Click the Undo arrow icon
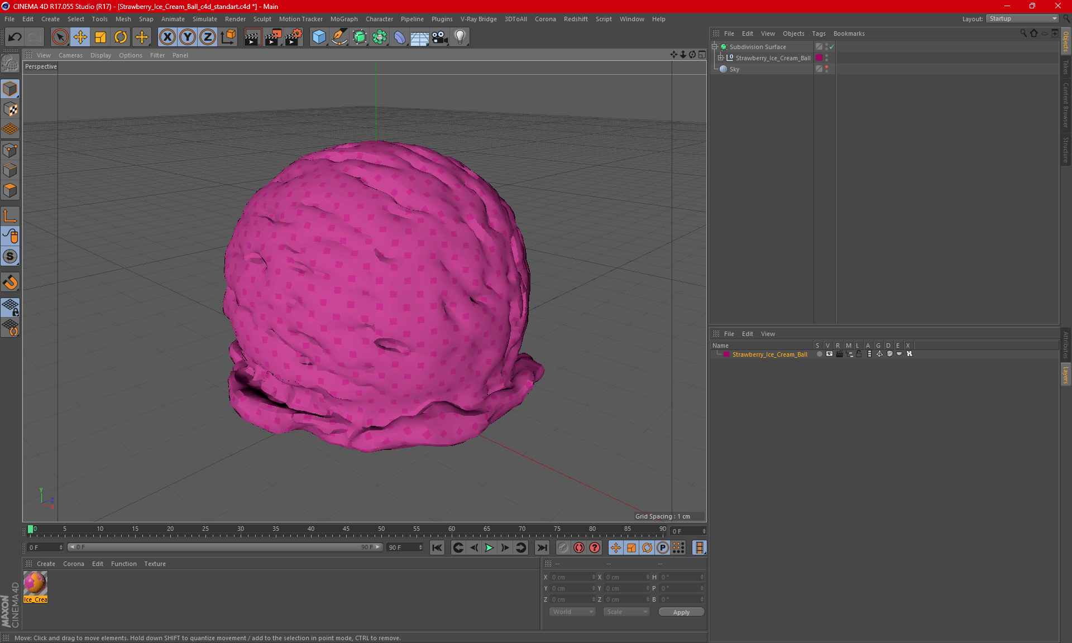Viewport: 1072px width, 643px height. point(15,37)
